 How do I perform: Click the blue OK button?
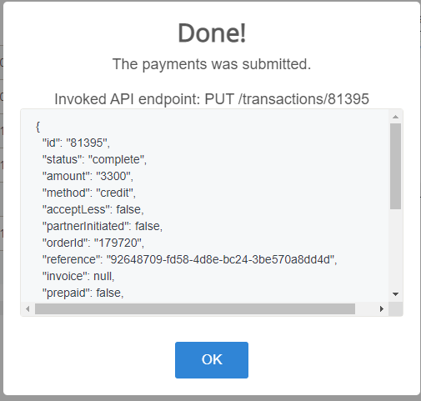tap(212, 360)
